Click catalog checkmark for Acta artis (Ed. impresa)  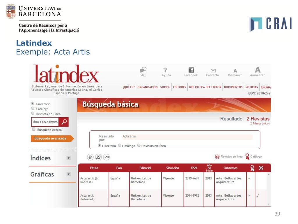pos(249,178)
